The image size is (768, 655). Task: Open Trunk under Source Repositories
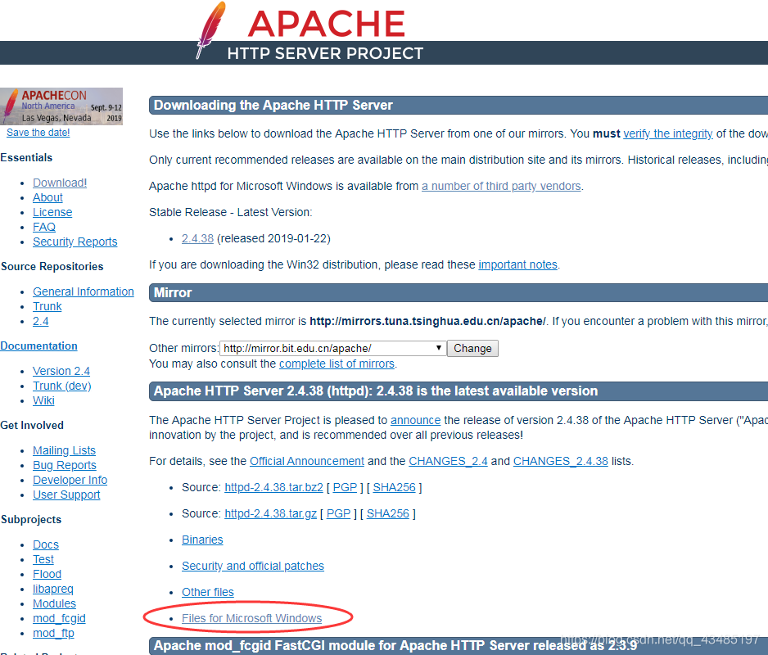47,306
